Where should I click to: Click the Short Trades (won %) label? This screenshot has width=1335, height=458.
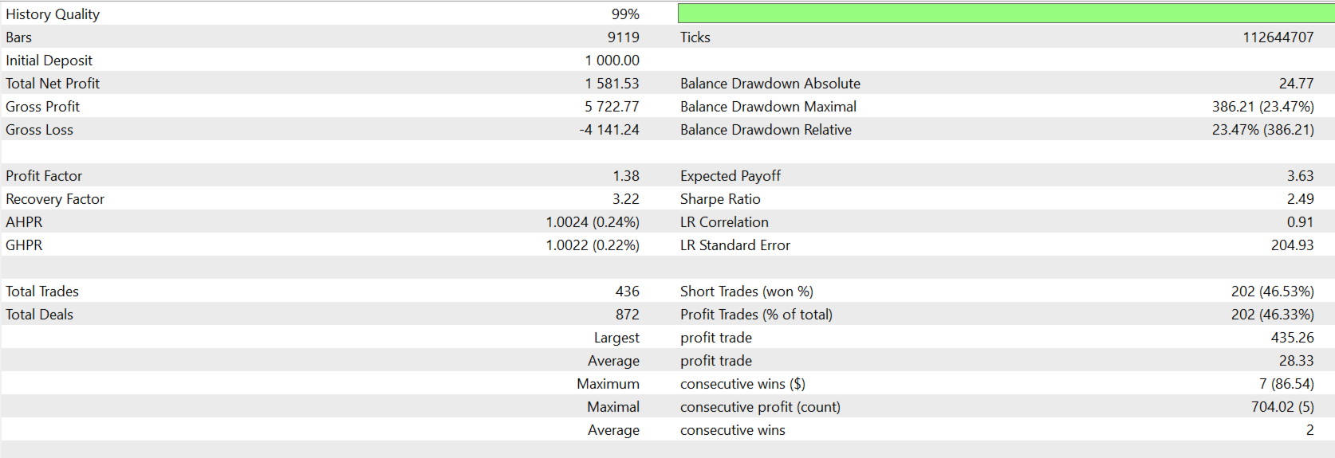[746, 292]
